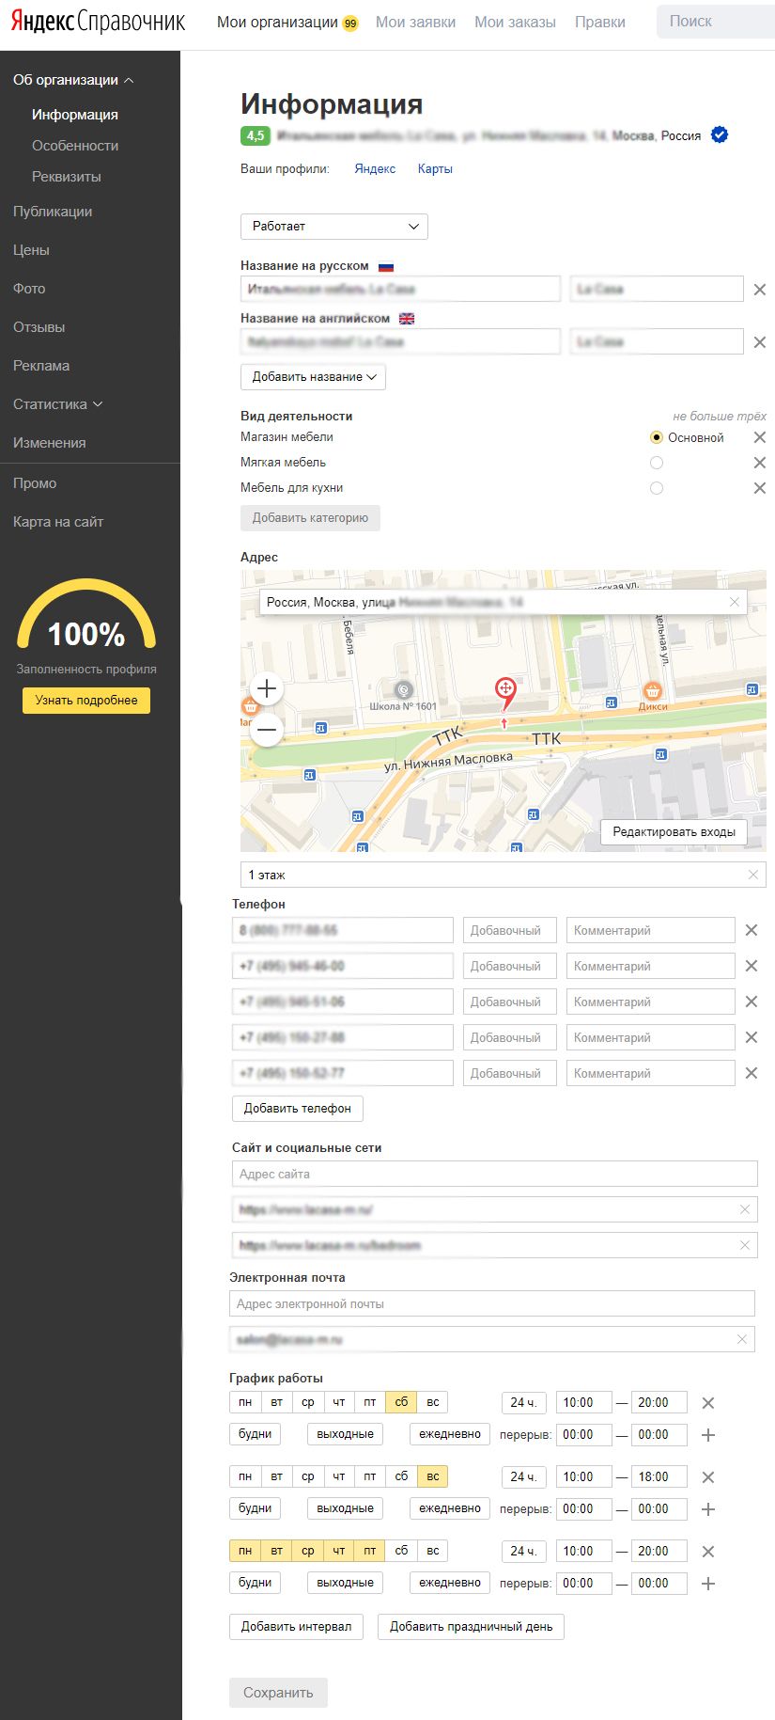Add a break to the Saturday schedule
This screenshot has width=775, height=1720.
click(708, 1435)
